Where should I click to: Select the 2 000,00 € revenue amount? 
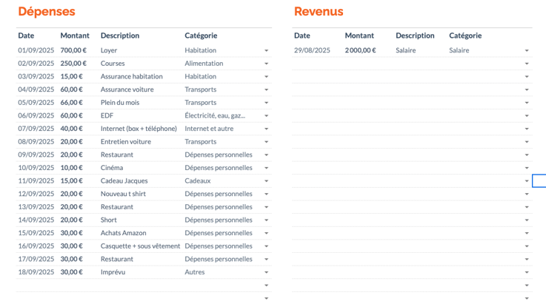coord(360,50)
